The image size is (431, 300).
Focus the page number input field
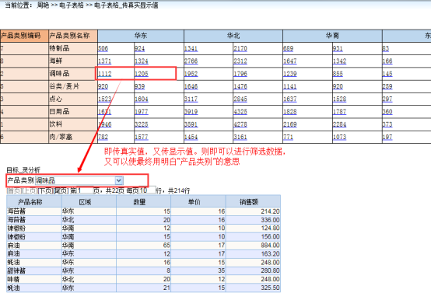[x=85, y=190]
